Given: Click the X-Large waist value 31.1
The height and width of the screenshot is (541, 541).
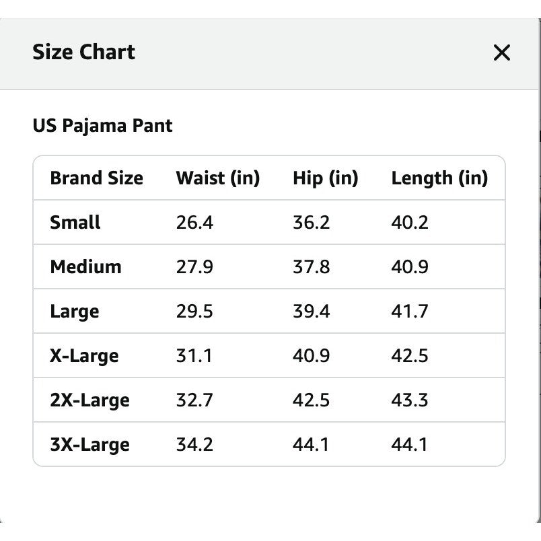Looking at the screenshot, I should click(x=194, y=356).
